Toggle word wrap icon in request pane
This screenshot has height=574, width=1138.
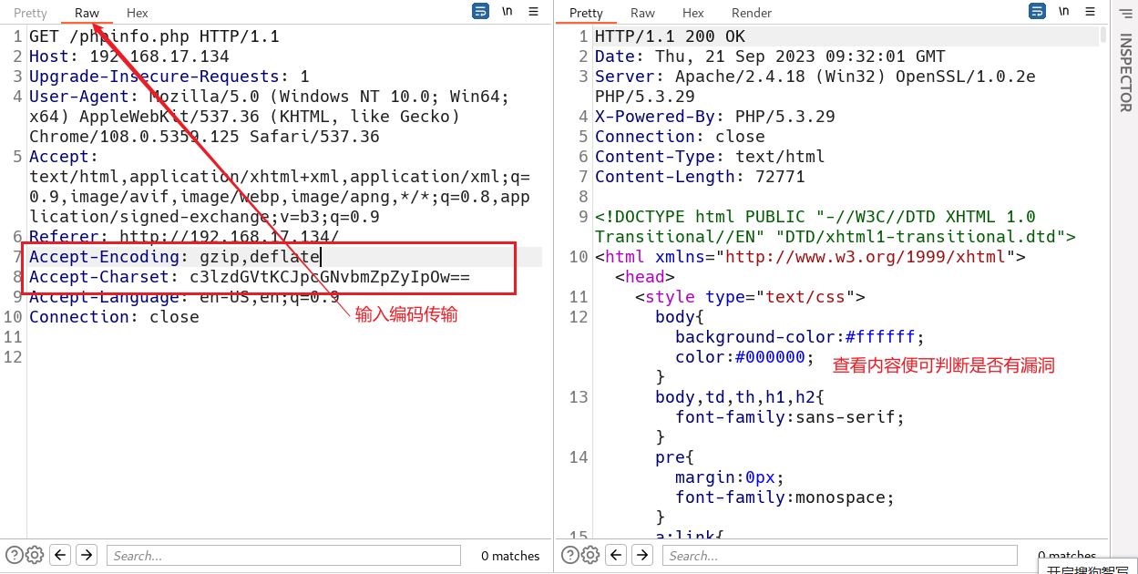pos(480,12)
